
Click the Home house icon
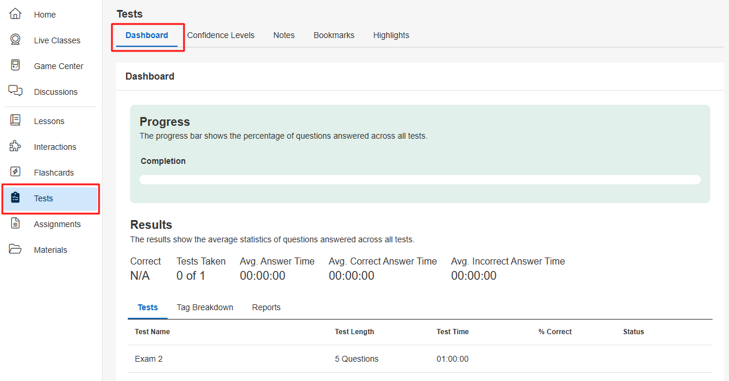[16, 14]
